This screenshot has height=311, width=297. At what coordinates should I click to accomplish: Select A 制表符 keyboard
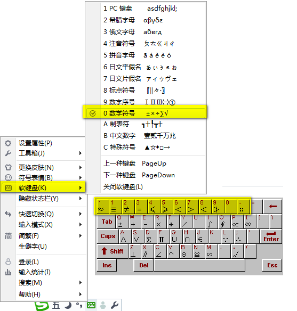pos(146,124)
